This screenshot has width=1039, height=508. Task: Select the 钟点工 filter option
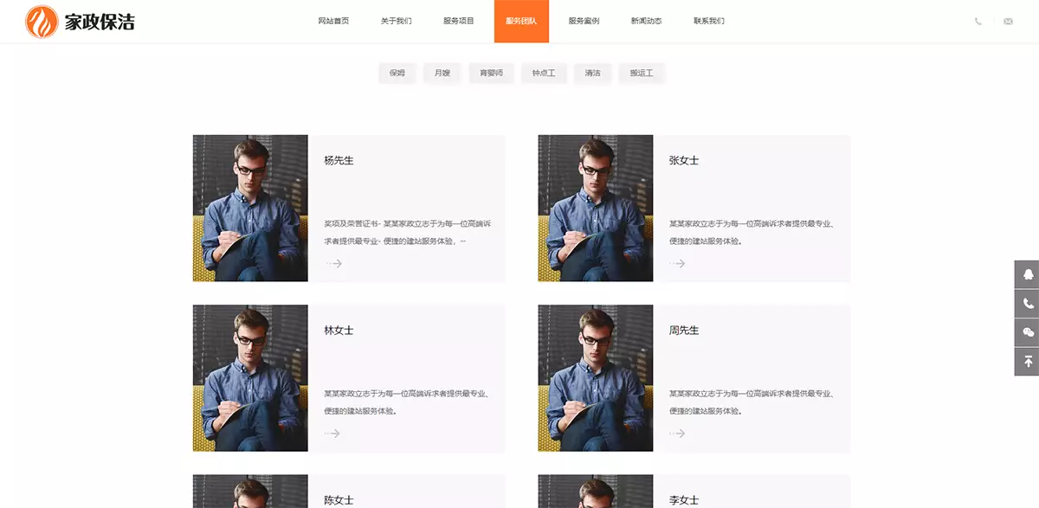(544, 73)
